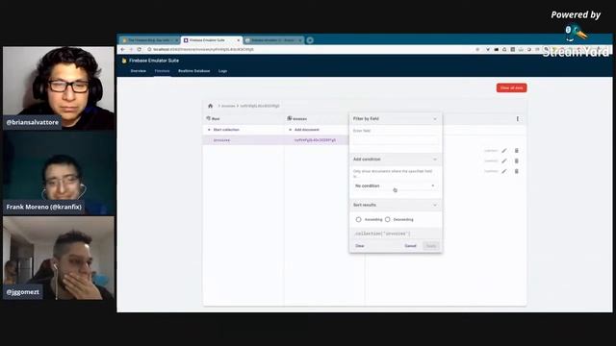Viewport: 616px width, 346px height.
Task: Reload the page with browser refresh icon
Action: click(139, 49)
